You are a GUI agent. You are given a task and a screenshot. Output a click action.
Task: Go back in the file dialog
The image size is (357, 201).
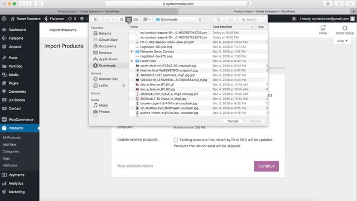point(107,20)
